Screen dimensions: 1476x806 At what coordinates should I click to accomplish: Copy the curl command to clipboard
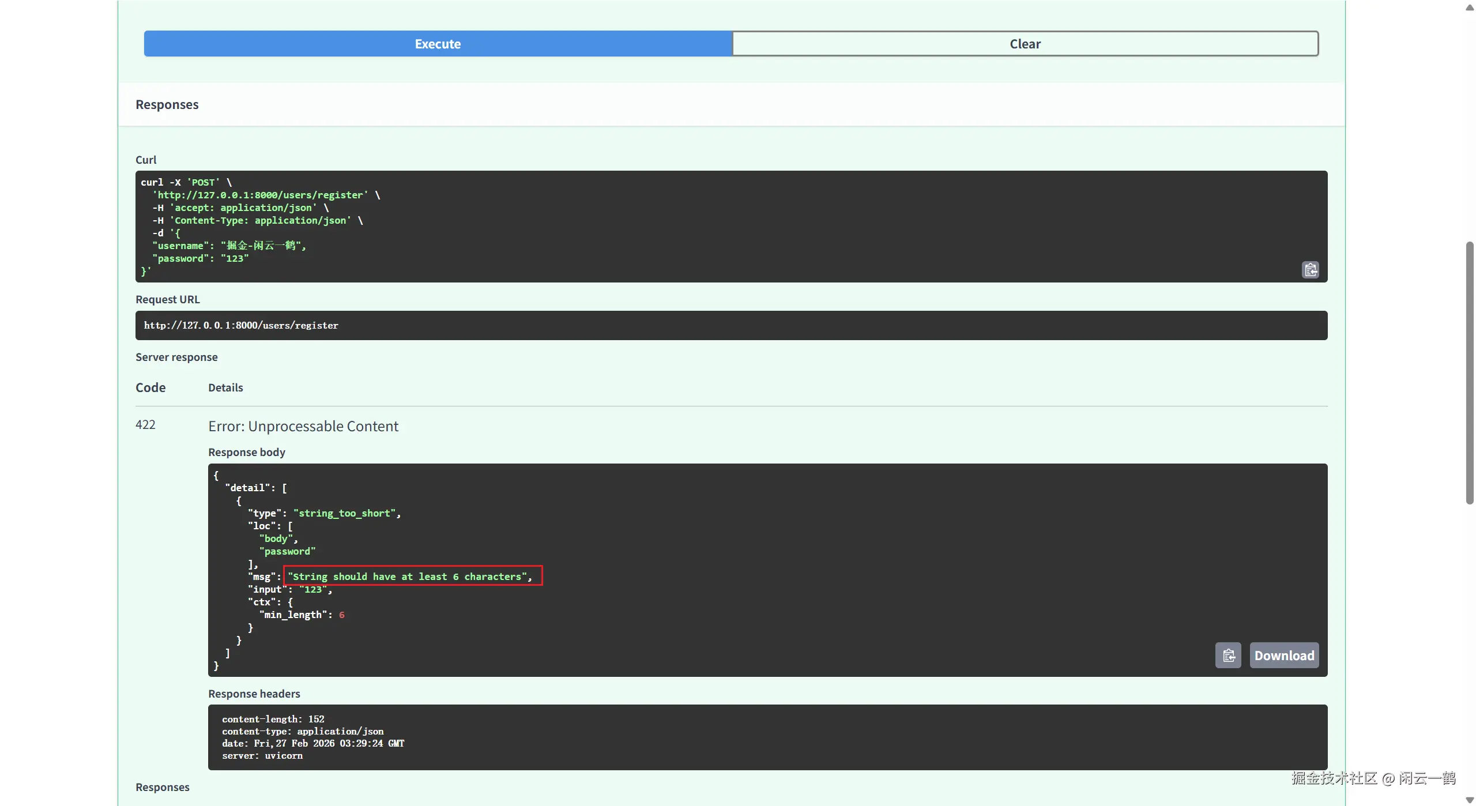tap(1310, 270)
